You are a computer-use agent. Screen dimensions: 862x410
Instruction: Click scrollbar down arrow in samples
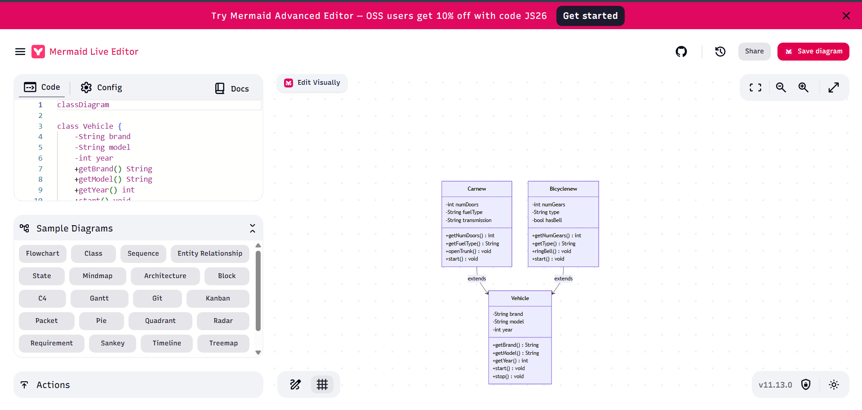[x=258, y=353]
